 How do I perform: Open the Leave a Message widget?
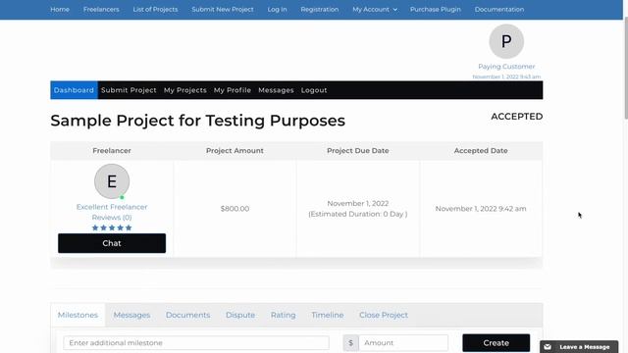coord(579,347)
